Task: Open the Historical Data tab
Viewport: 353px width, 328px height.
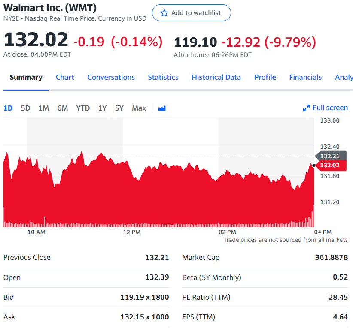Action: pyautogui.click(x=216, y=77)
